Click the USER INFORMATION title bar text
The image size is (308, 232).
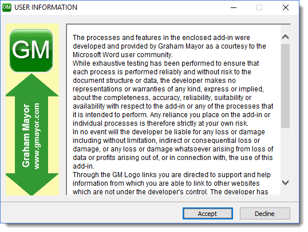(x=46, y=7)
